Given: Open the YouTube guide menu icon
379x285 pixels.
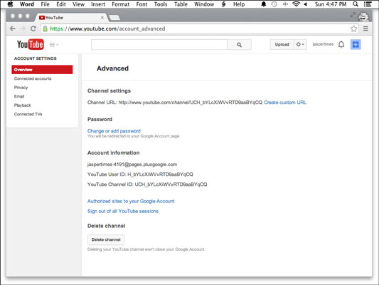Looking at the screenshot, I should [53, 45].
